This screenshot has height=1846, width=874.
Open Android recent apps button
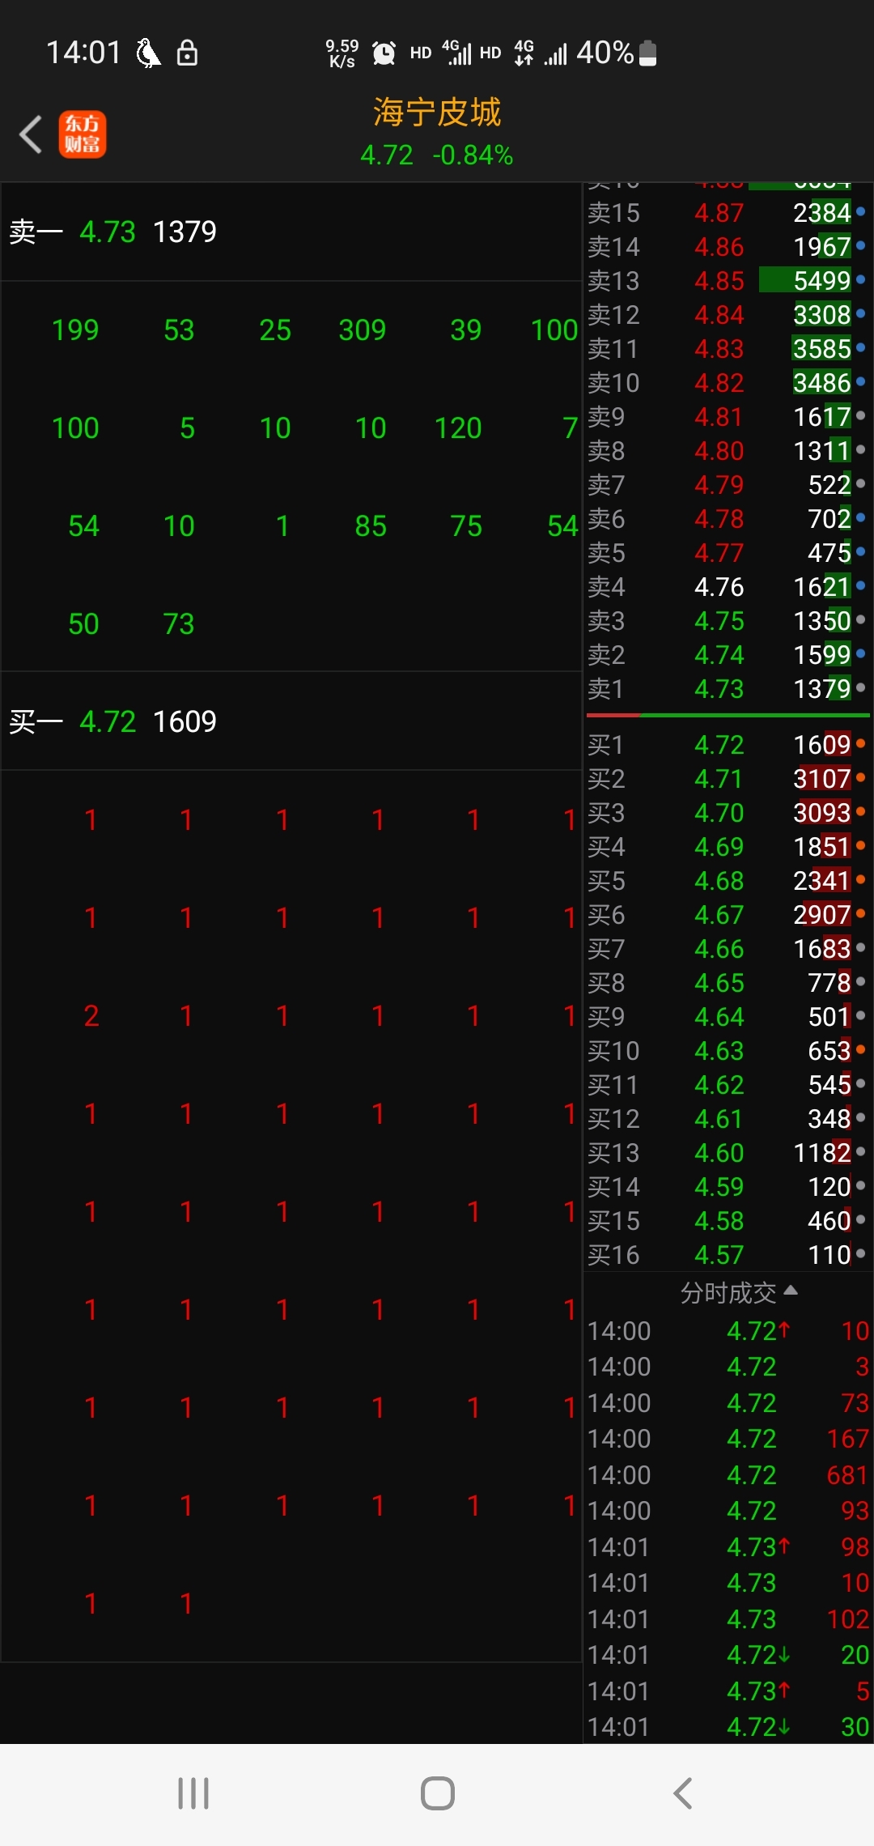pos(193,1793)
